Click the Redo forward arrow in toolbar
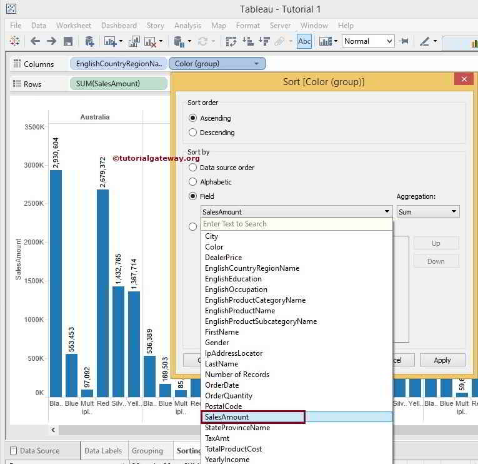This screenshot has width=478, height=464. [x=52, y=41]
